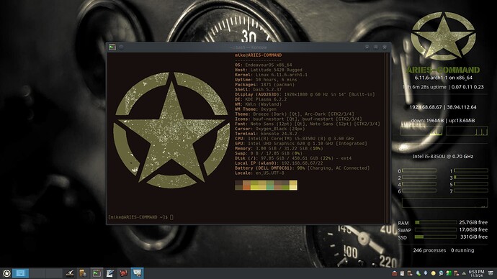This screenshot has width=497, height=279.
Task: Open the brown file box taskbar icon
Action: (x=83, y=273)
